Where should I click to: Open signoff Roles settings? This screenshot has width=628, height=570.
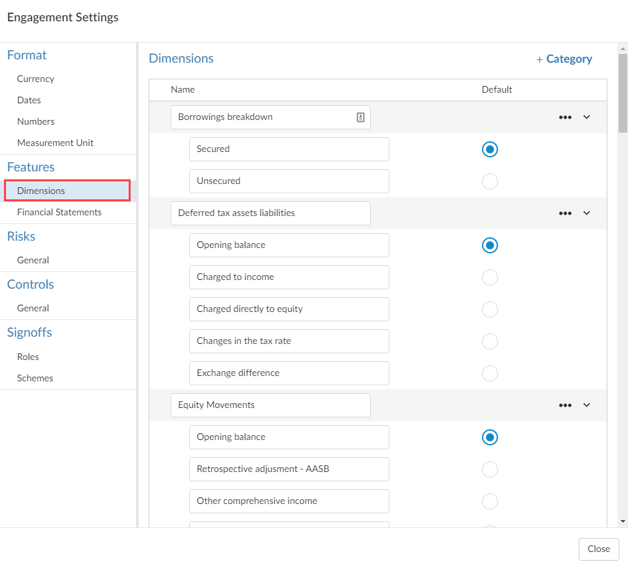(28, 357)
